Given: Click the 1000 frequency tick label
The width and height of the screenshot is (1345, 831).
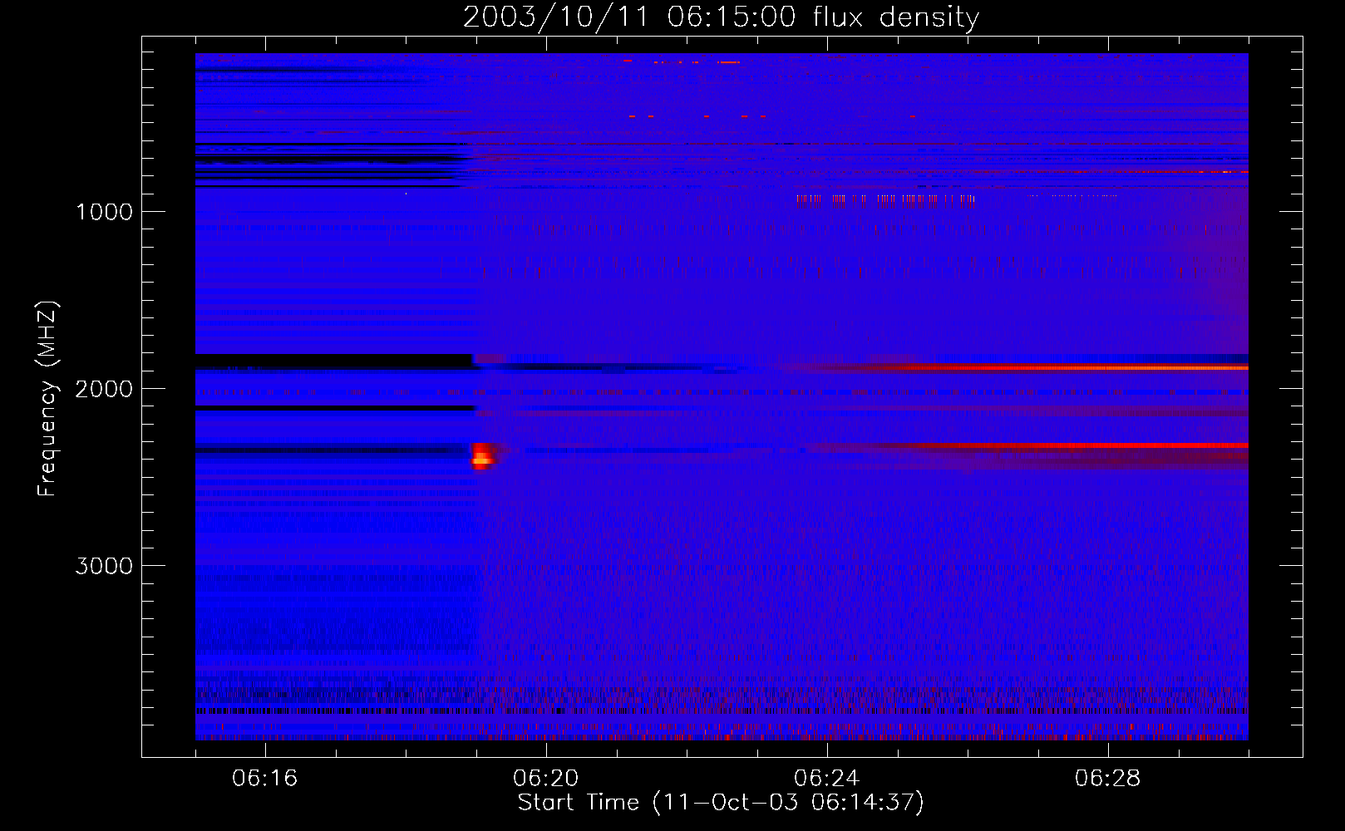Looking at the screenshot, I should point(104,212).
